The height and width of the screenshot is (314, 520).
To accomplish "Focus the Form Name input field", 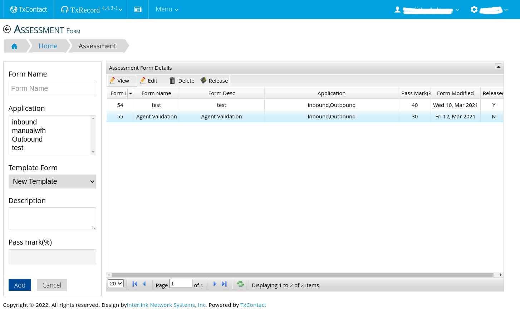I will pos(52,88).
